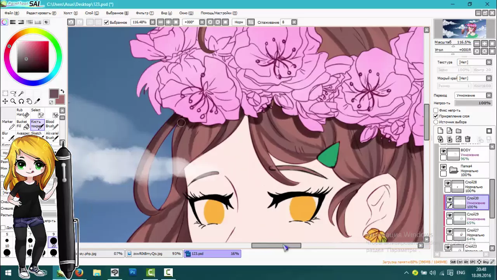
Task: Select the lasso selection tool
Action: point(13,93)
